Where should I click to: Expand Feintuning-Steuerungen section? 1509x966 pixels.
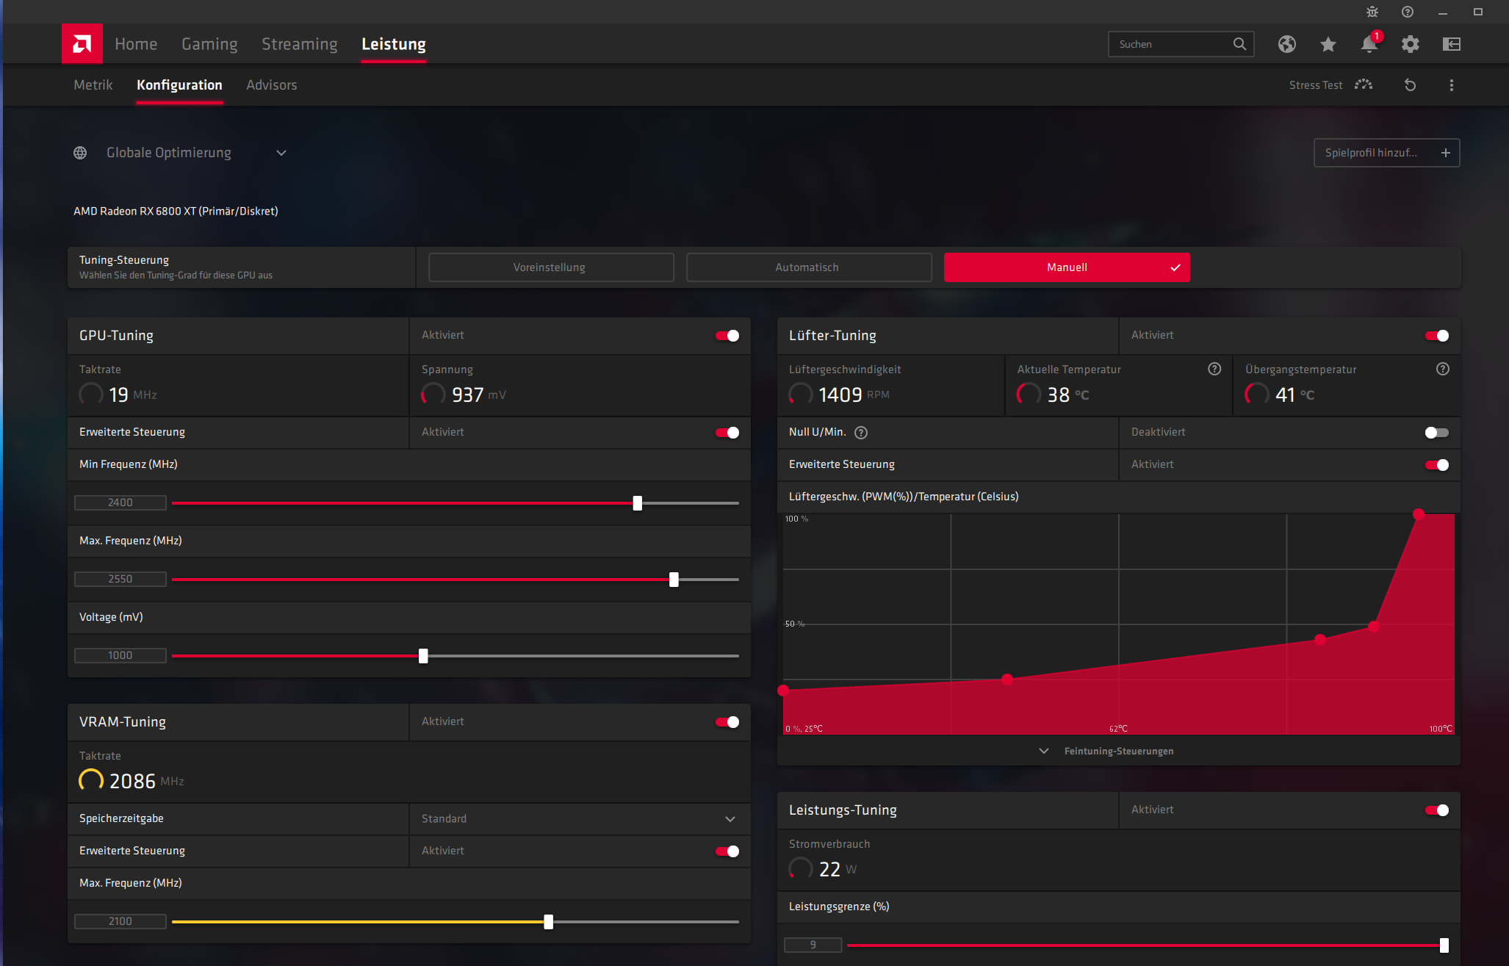(1117, 751)
